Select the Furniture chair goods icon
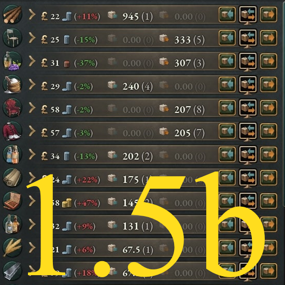The image size is (285, 285). point(12,38)
